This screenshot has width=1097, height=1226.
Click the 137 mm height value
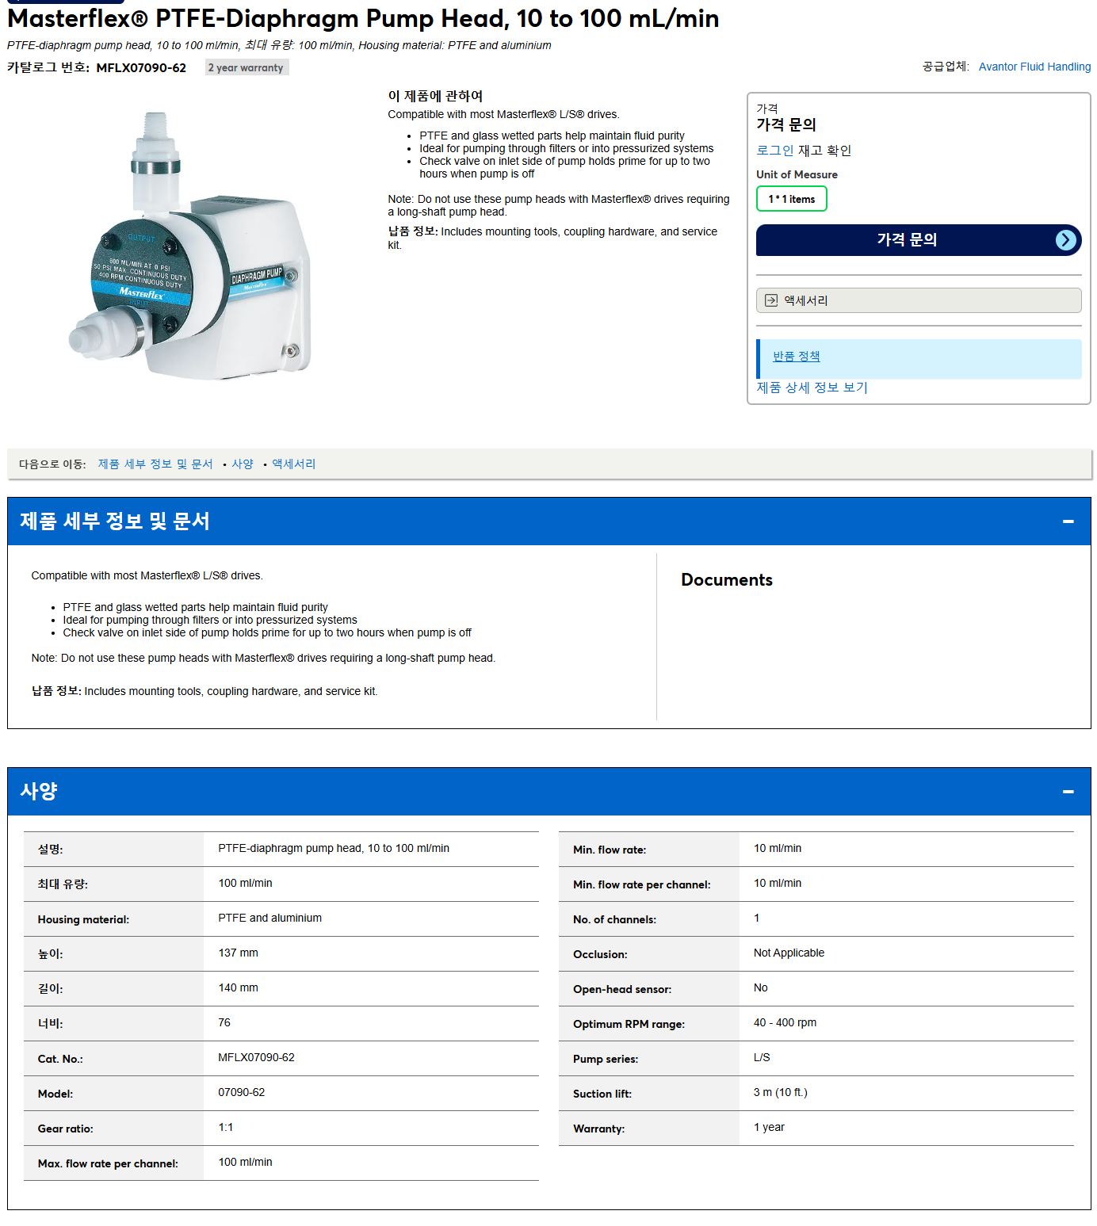239,953
